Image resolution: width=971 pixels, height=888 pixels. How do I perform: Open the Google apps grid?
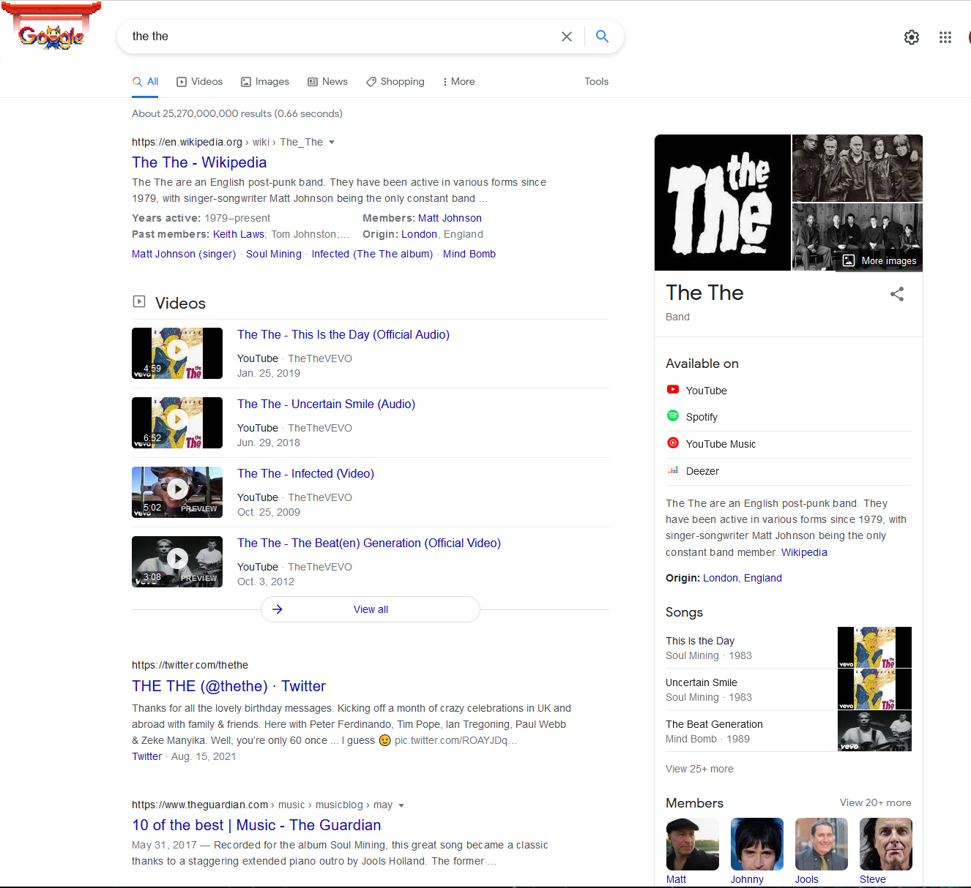point(945,37)
